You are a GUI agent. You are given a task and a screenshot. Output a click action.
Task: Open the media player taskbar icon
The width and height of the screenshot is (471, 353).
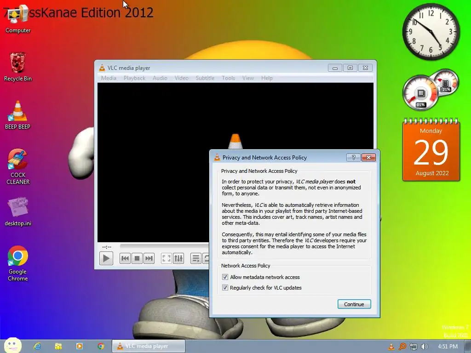[80, 346]
